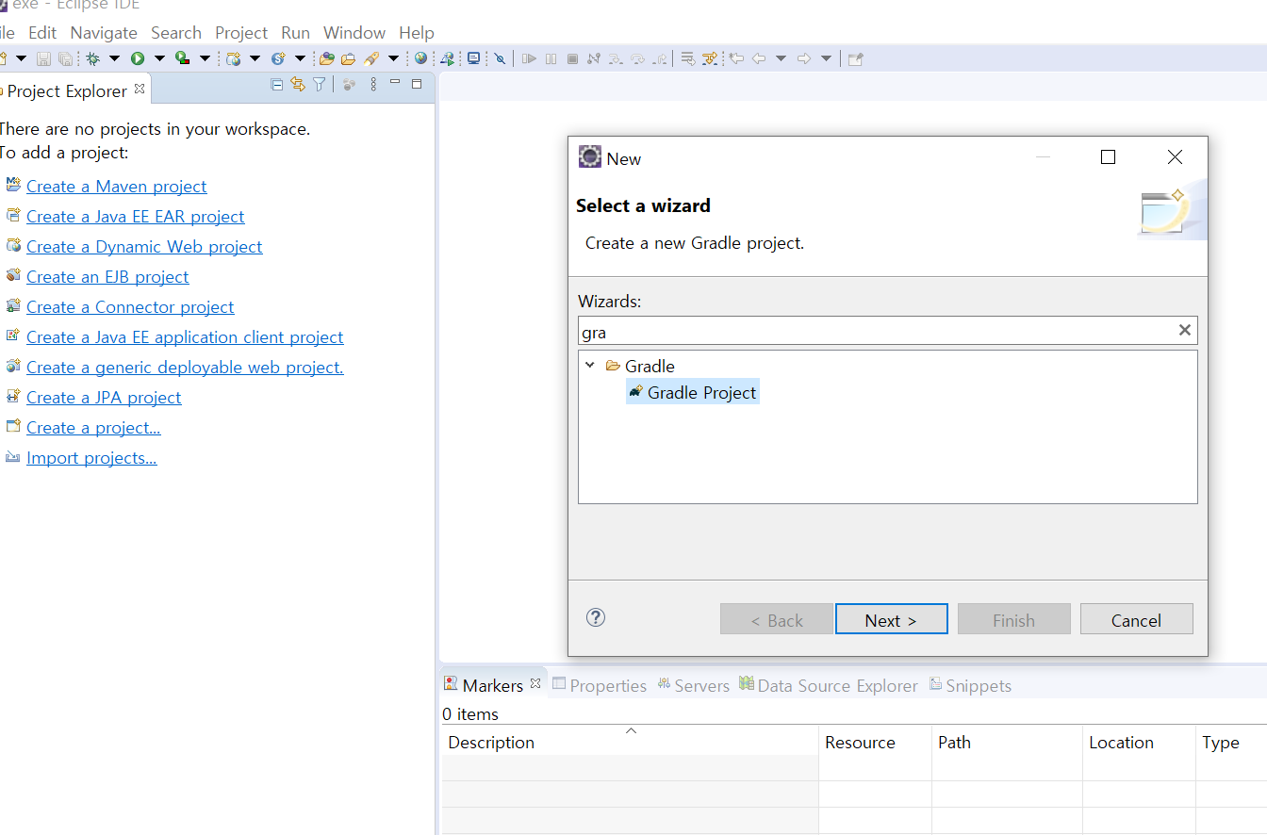Click the Create a Dynamic Web project link

144,247
